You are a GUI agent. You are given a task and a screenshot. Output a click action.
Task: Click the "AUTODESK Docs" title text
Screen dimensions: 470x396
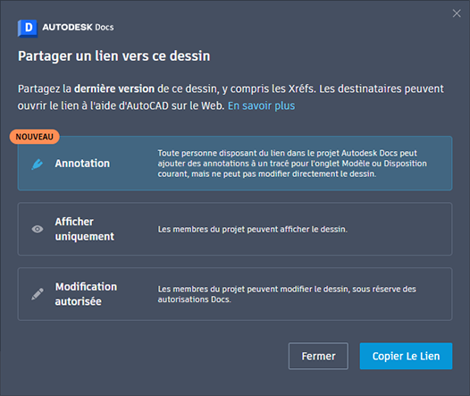[78, 28]
